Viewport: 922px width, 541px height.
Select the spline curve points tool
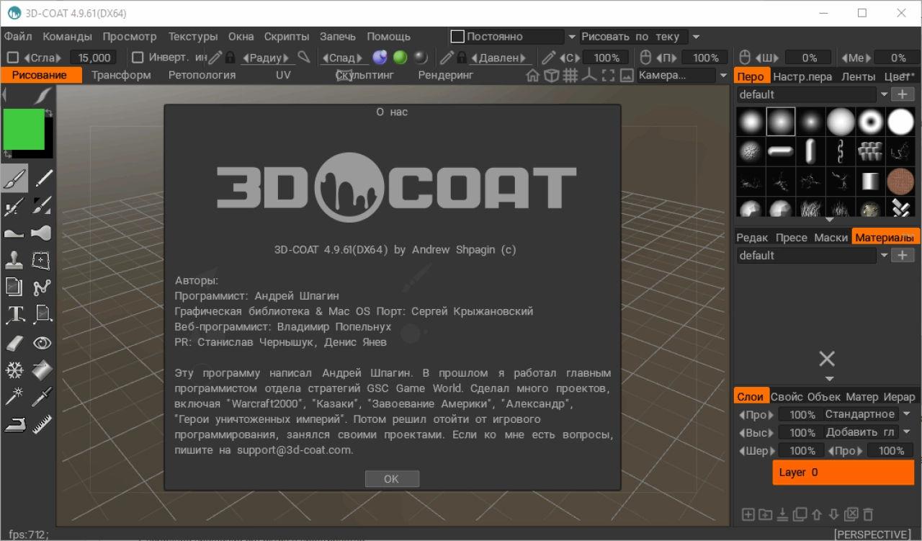tap(42, 287)
